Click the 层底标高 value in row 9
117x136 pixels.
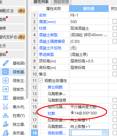point(78,68)
